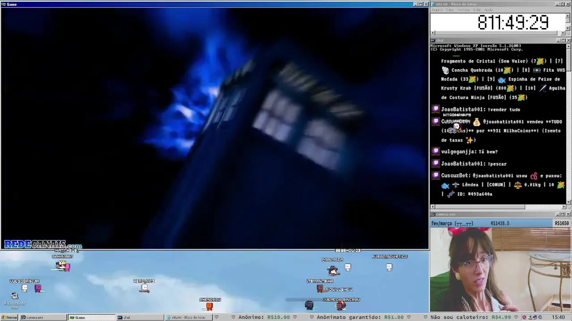Click the taskbar clock showing 15:40
Image resolution: width=572 pixels, height=321 pixels.
558,317
